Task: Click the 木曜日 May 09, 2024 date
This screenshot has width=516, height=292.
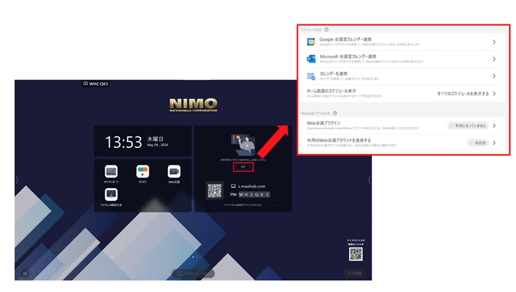Action: 157,142
